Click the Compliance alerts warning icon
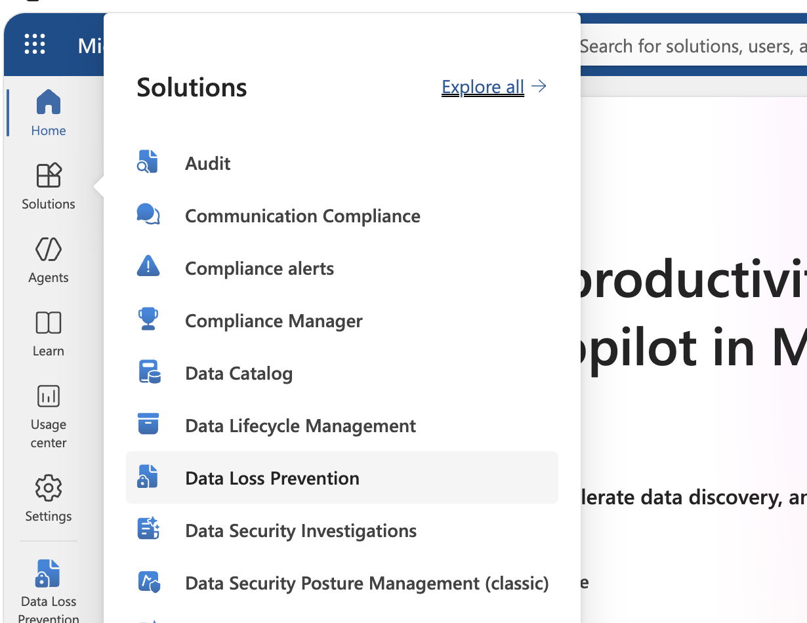 pyautogui.click(x=148, y=267)
